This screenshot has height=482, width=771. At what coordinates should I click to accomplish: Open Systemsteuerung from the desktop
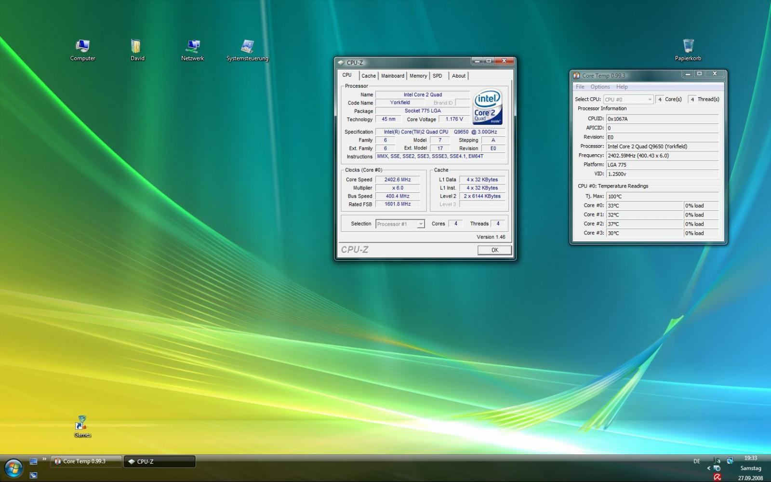pyautogui.click(x=247, y=47)
